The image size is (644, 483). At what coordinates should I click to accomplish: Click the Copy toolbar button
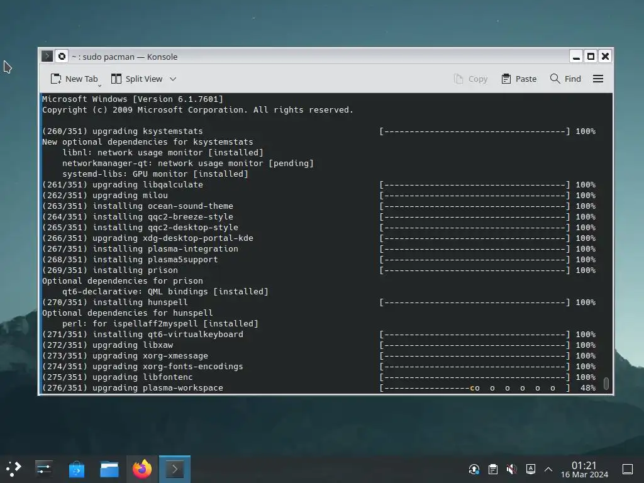[470, 79]
